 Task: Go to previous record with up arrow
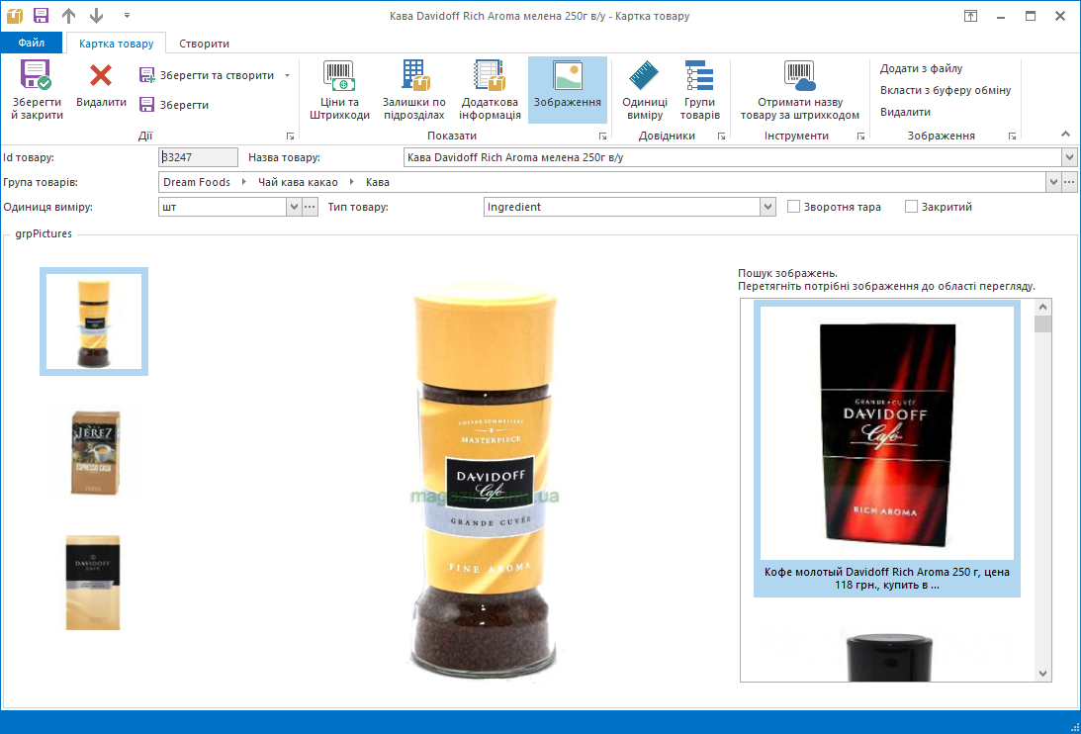point(68,15)
